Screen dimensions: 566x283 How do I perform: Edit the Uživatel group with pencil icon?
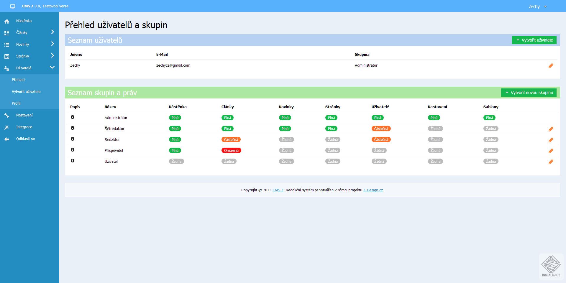(551, 162)
